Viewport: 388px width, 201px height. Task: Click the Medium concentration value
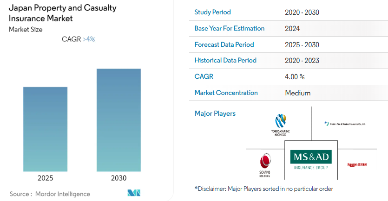tap(297, 93)
